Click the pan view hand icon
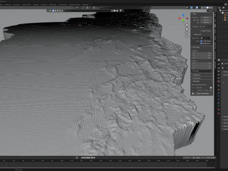The image size is (228, 171). tap(187, 28)
